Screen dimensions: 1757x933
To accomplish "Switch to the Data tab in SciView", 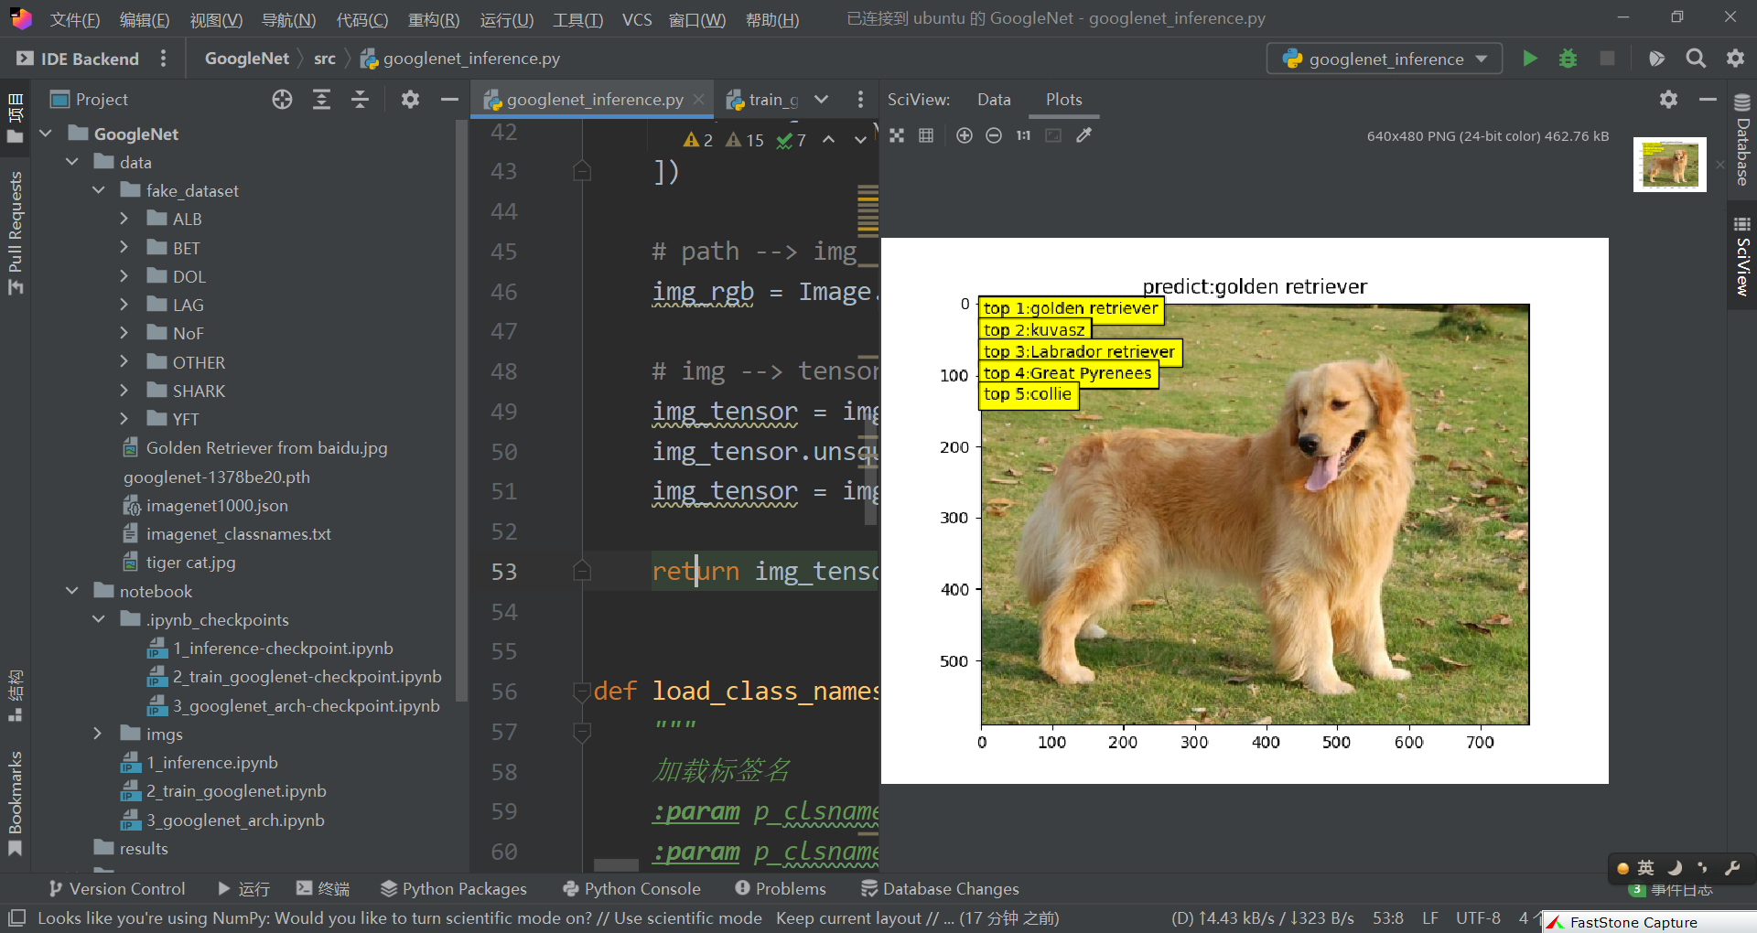I will [994, 99].
